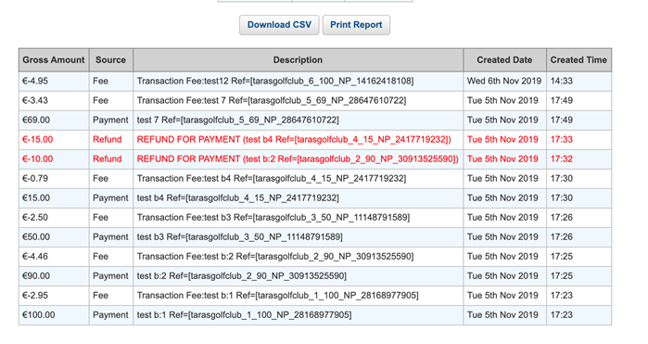Screen dimensions: 648x344
Task: Click the Fee source in the €-4.95 row
Action: pyautogui.click(x=100, y=81)
